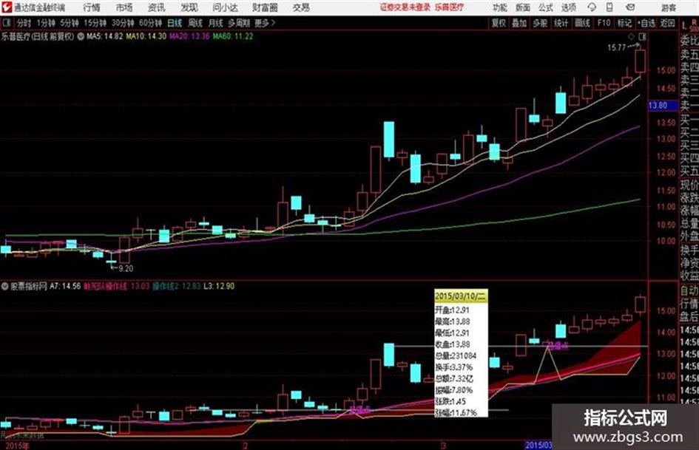Click the blue 2015/03 date marker
Image resolution: width=699 pixels, height=450 pixels.
coord(538,445)
